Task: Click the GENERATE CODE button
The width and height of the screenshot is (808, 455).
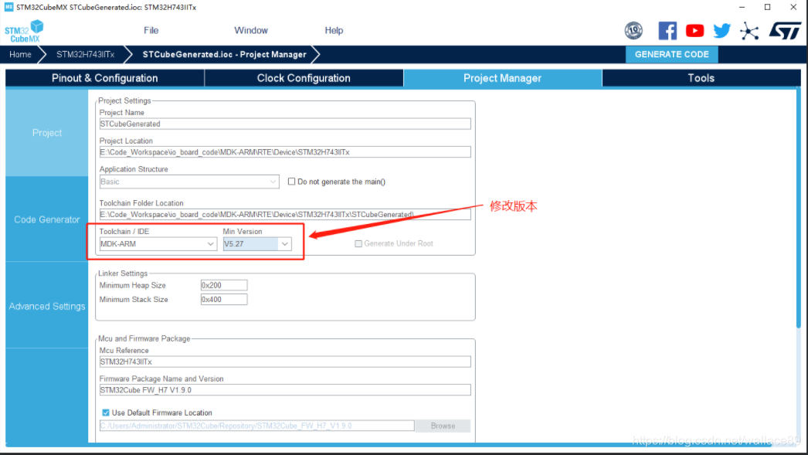Action: click(671, 54)
